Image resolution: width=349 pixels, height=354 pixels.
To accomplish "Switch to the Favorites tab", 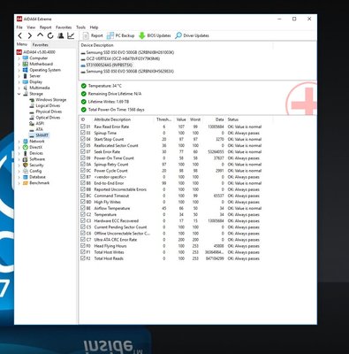I will click(40, 45).
